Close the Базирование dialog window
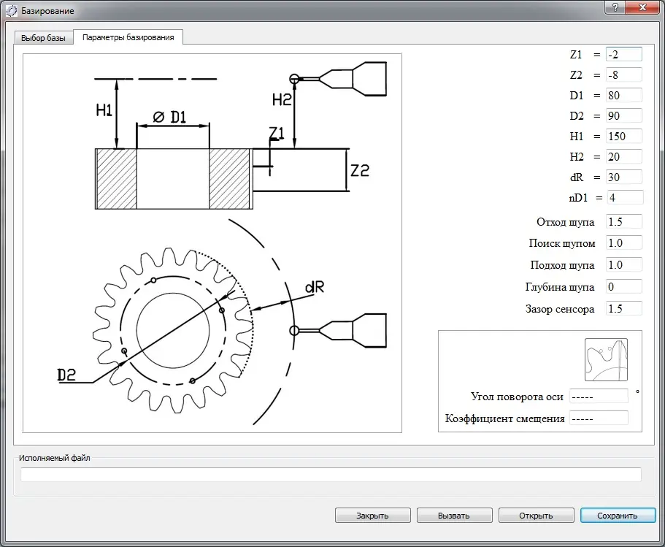 pos(642,7)
